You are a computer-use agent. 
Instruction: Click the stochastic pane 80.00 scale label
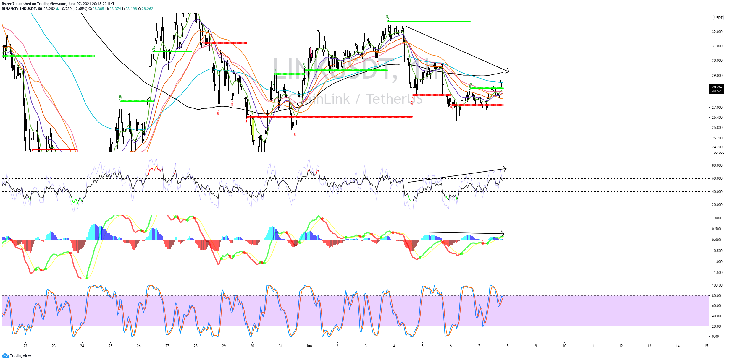(x=716, y=296)
